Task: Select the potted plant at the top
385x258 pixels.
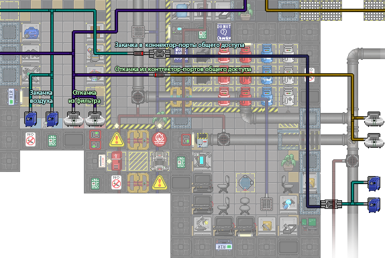Action: (245, 12)
